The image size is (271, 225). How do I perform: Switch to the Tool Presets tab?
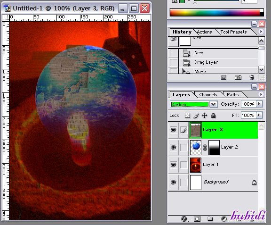(x=233, y=32)
